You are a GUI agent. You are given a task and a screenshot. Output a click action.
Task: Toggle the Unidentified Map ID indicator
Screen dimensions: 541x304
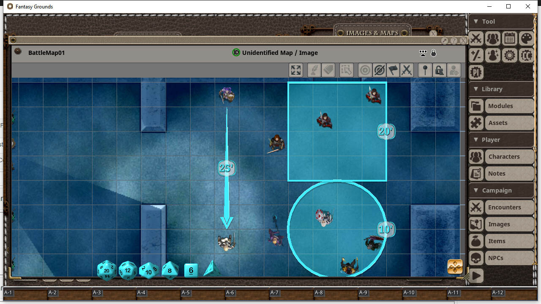[x=235, y=53]
